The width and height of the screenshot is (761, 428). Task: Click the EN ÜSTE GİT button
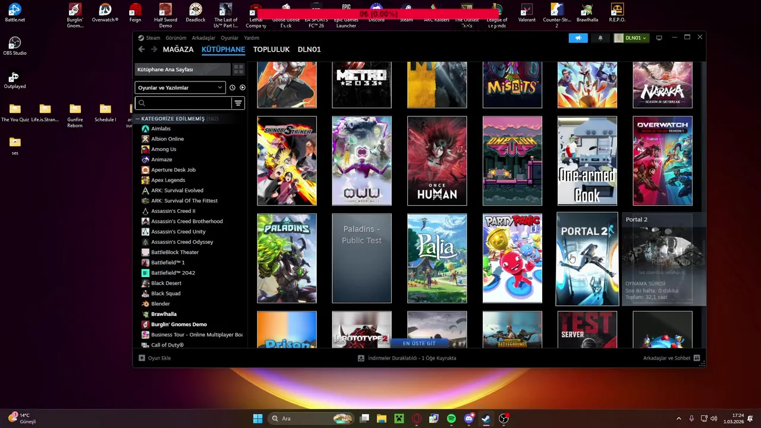tap(419, 343)
